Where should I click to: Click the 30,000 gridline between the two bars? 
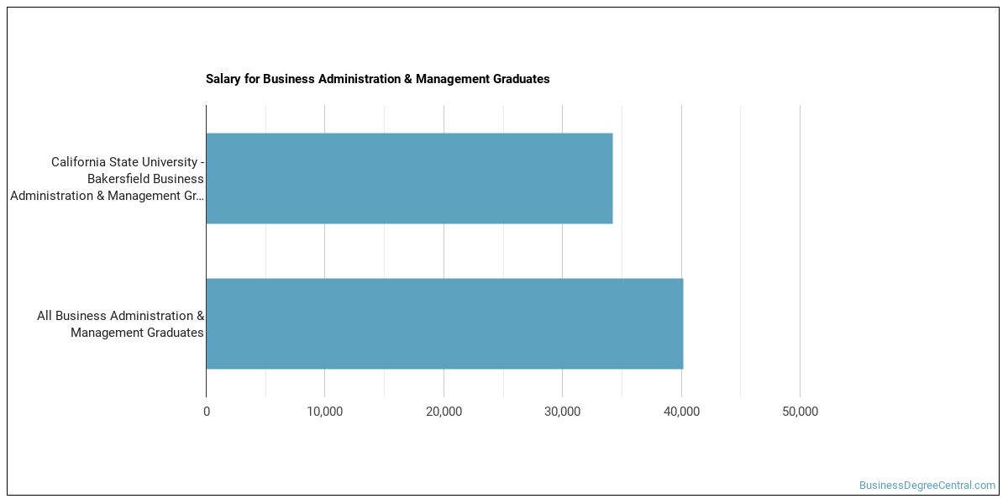[x=563, y=250]
